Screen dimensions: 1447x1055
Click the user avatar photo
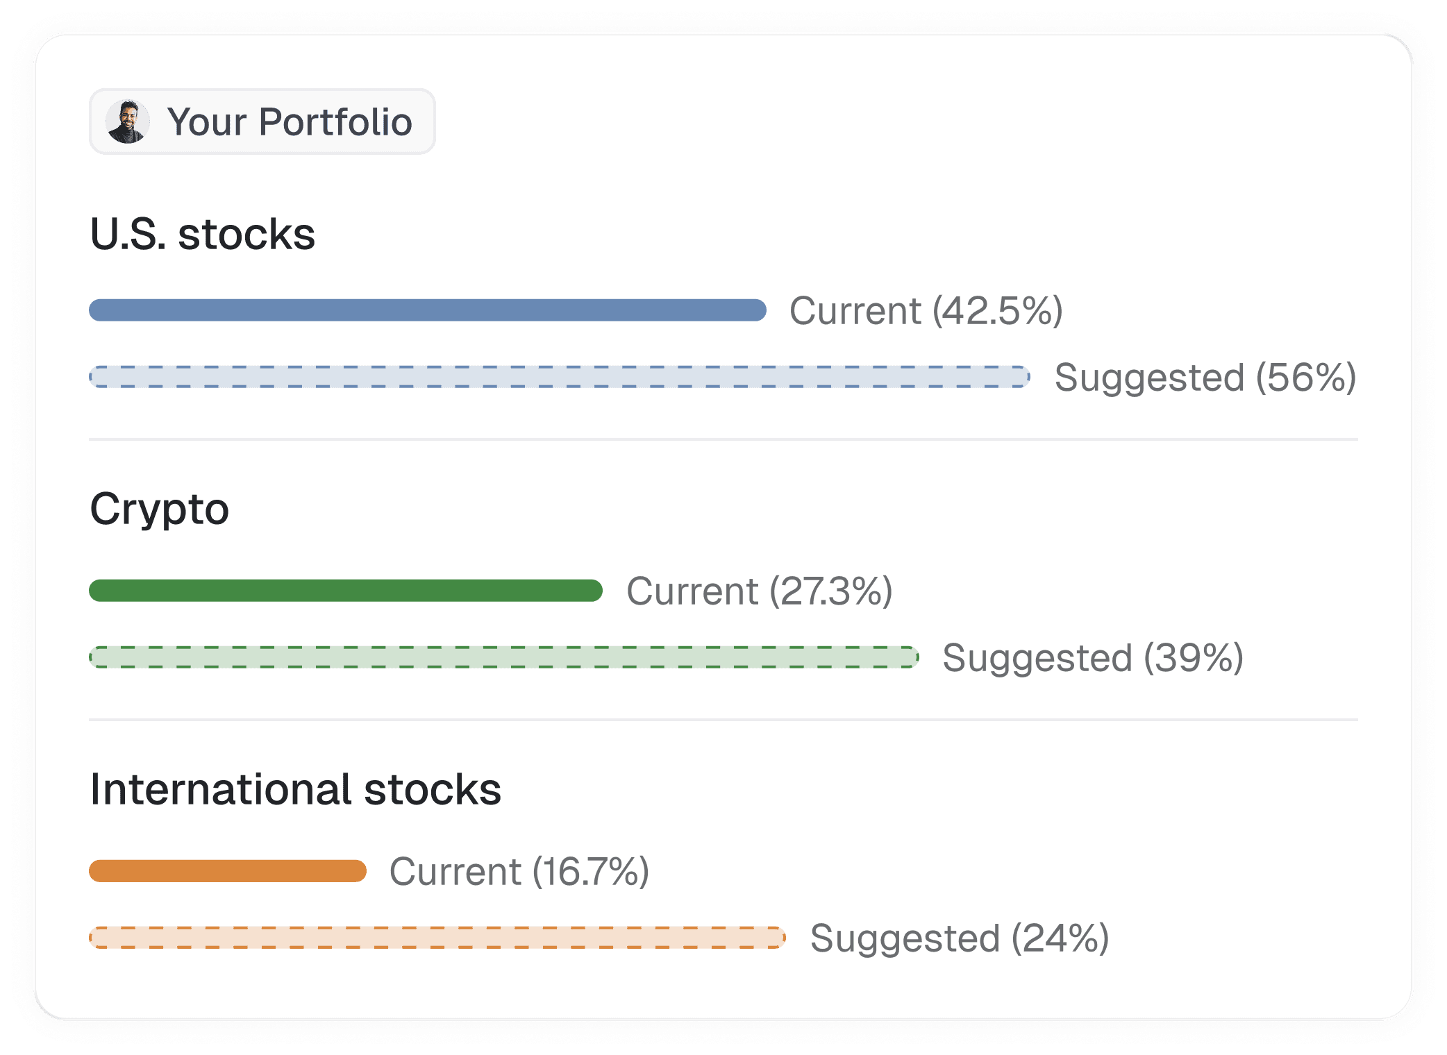coord(128,121)
